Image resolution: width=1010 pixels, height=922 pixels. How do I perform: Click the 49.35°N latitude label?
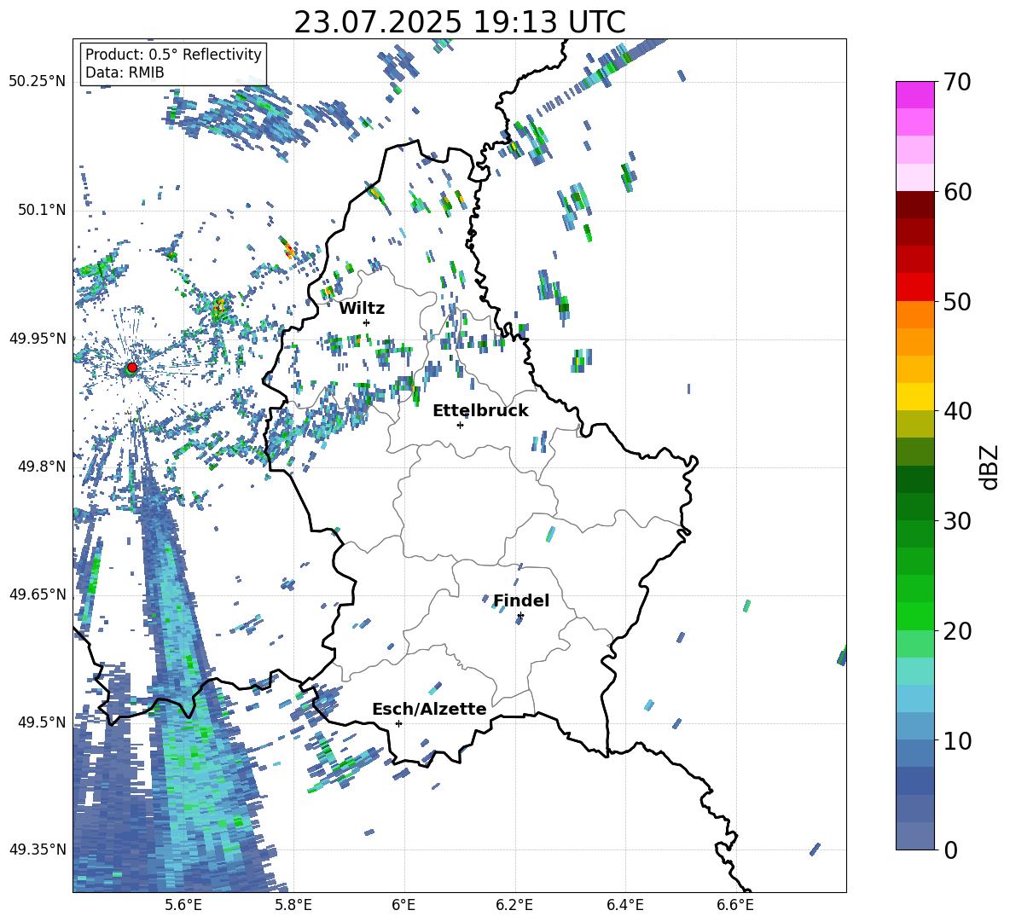[x=38, y=850]
